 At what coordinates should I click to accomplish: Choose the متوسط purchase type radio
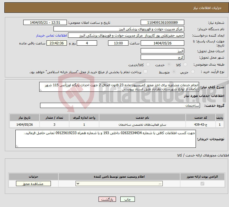[174, 71]
